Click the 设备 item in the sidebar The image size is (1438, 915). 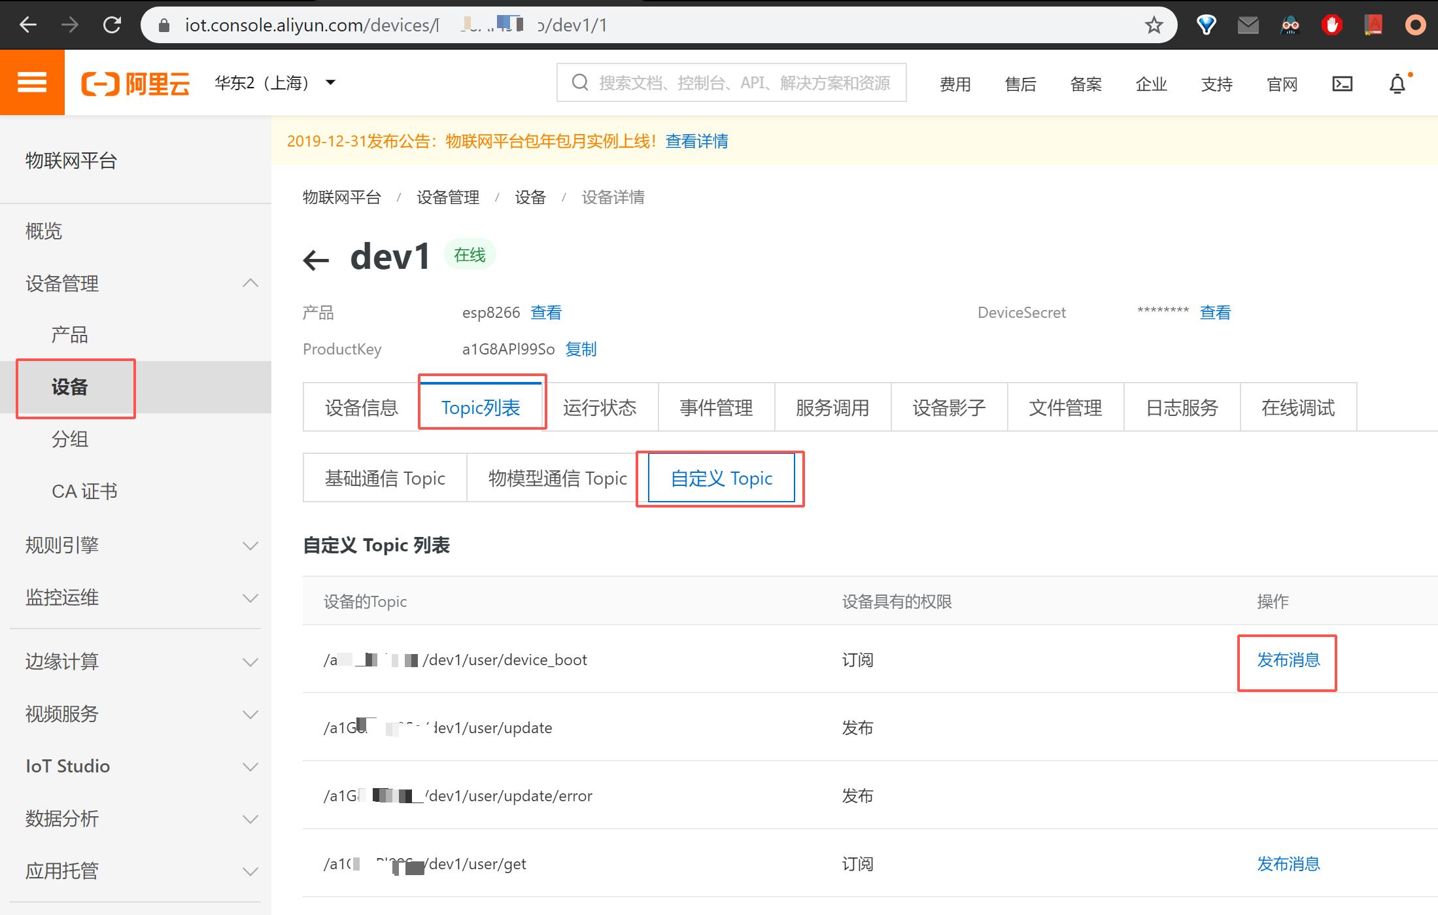71,387
